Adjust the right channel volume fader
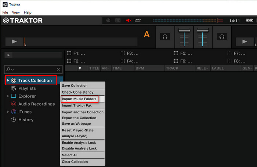This screenshot has height=167, width=257. pos(203,30)
